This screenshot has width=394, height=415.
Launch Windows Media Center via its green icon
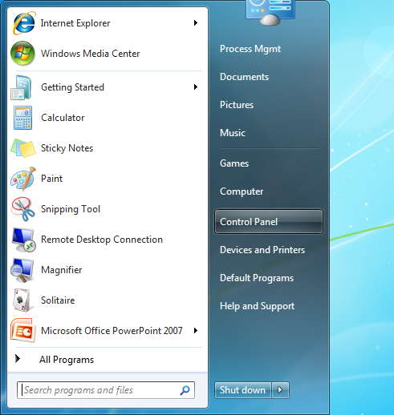click(x=22, y=53)
